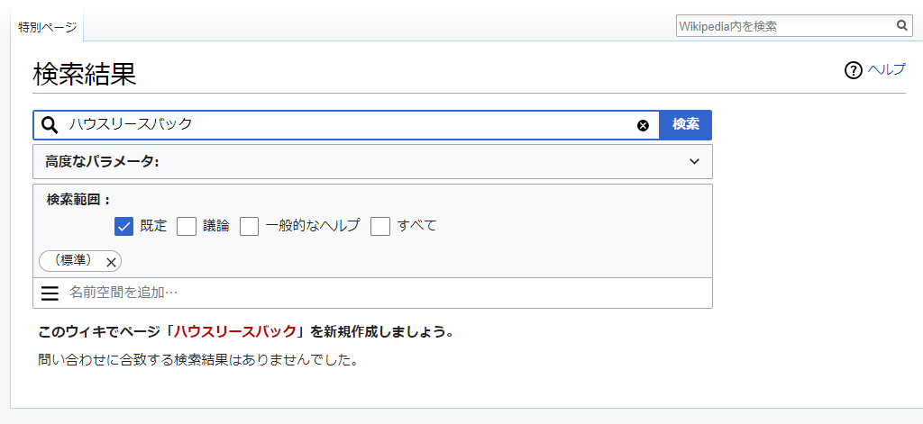
Task: Expand the 高度なパラメータ chevron
Action: tap(695, 161)
